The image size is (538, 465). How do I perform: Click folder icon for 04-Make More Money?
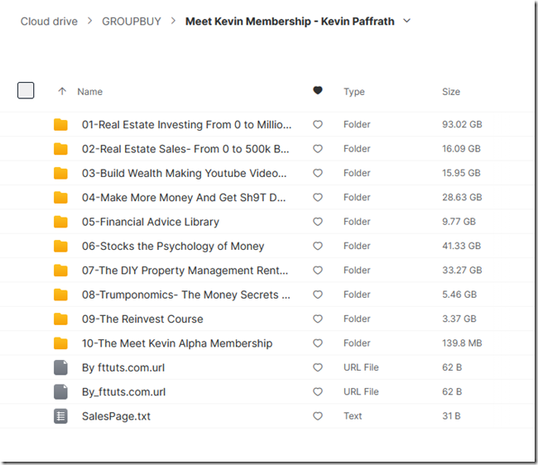(x=60, y=198)
